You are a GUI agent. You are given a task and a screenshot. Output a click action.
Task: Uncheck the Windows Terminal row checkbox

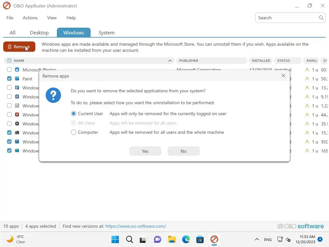[9, 133]
